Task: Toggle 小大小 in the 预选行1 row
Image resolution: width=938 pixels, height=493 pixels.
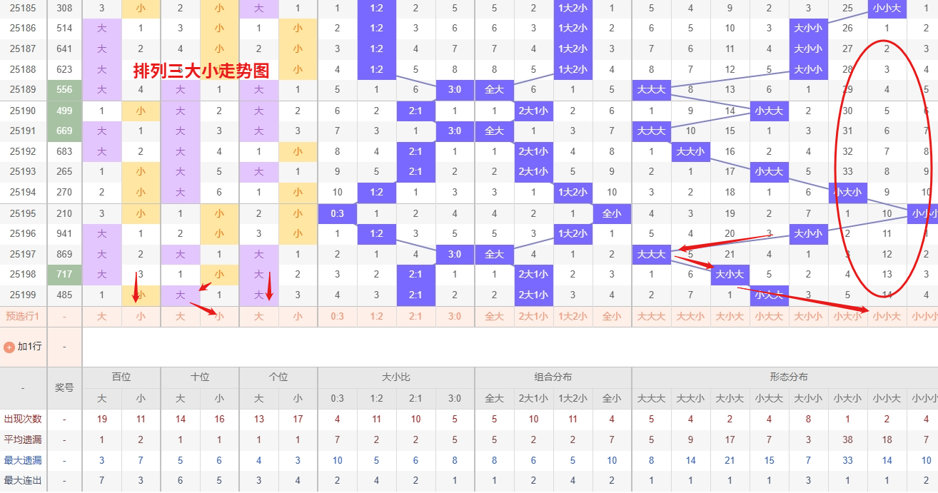Action: (x=847, y=317)
